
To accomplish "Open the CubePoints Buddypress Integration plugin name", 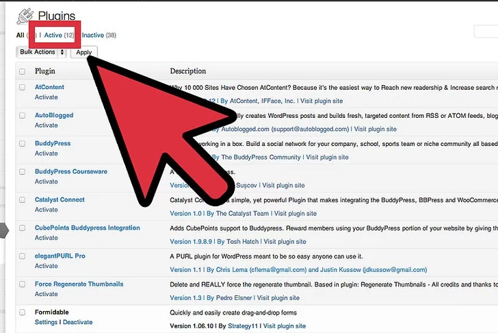I will 87,227.
